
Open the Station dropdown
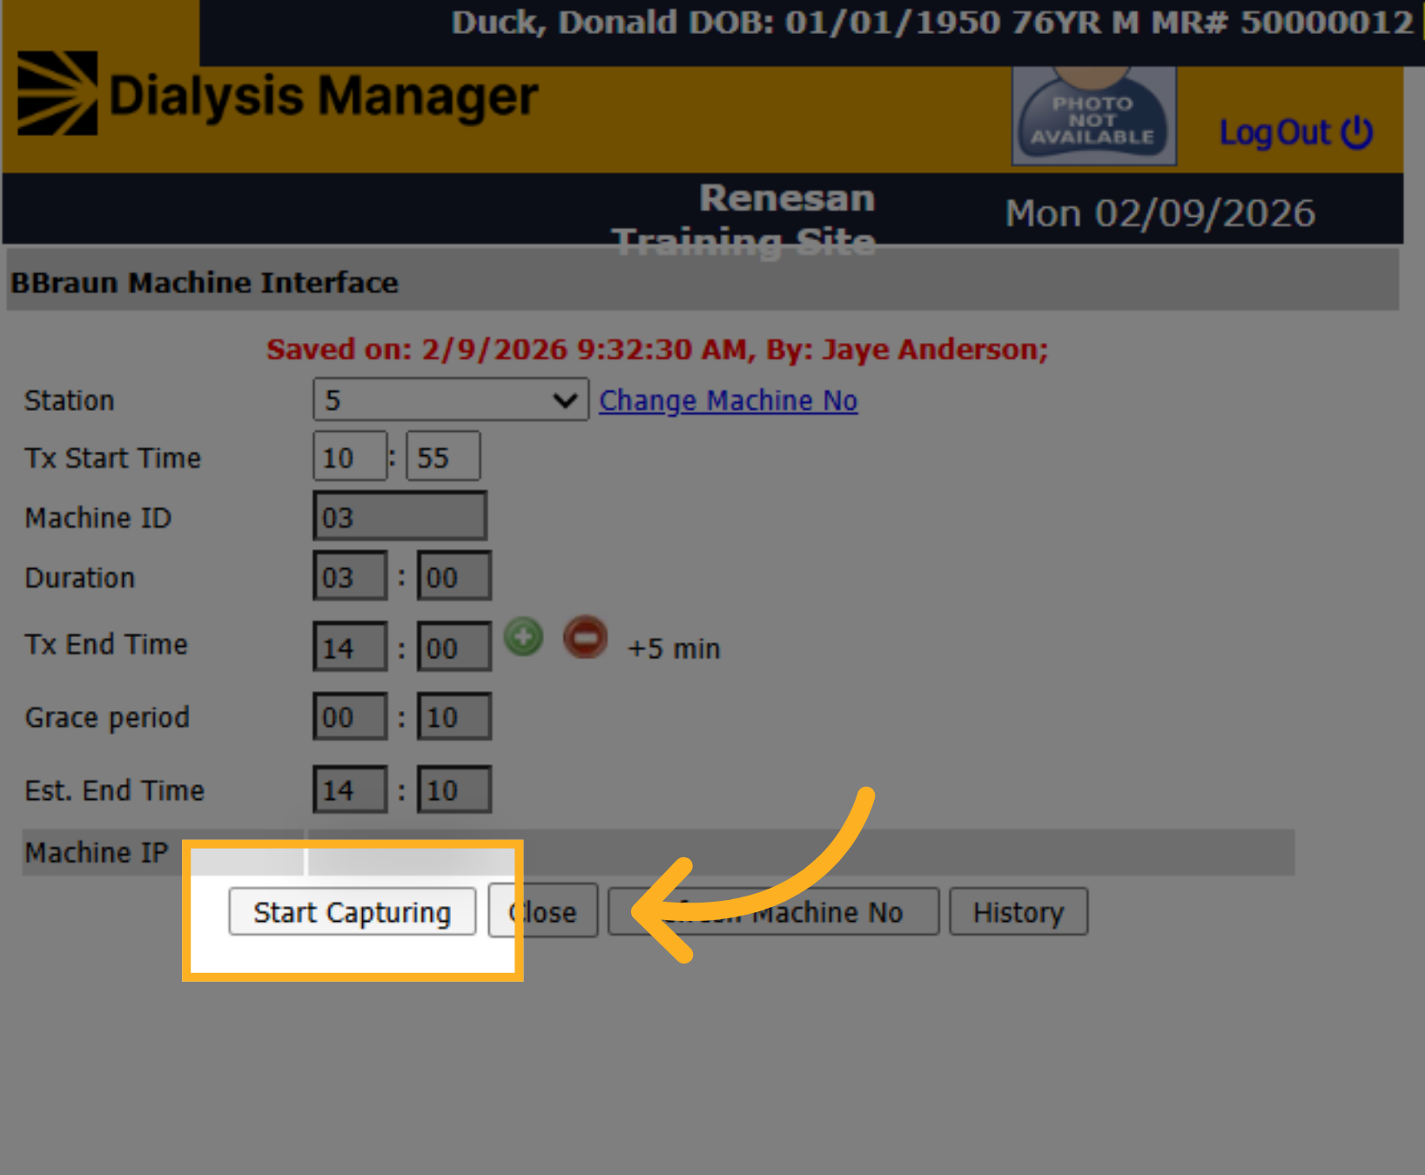451,399
